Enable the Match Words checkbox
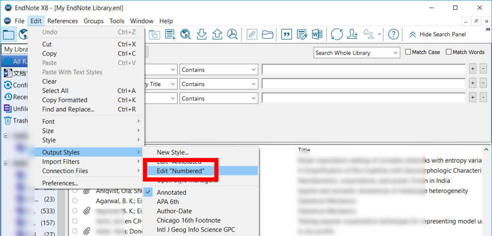The height and width of the screenshot is (236, 492). (x=449, y=52)
